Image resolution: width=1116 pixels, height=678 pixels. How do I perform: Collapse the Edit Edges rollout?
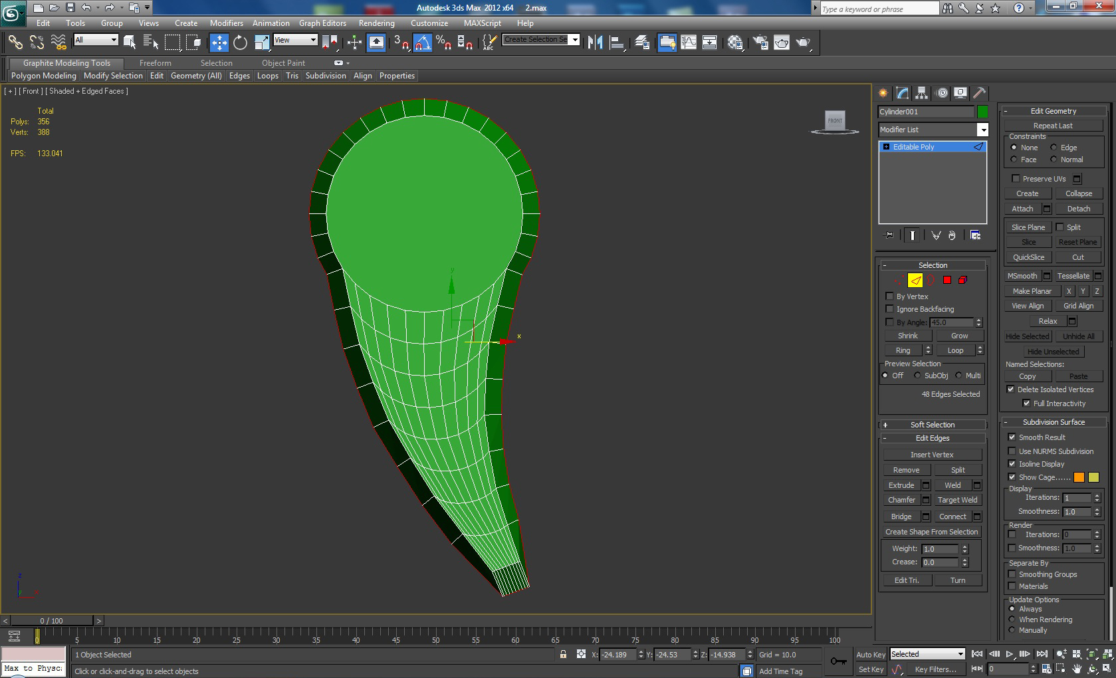933,438
